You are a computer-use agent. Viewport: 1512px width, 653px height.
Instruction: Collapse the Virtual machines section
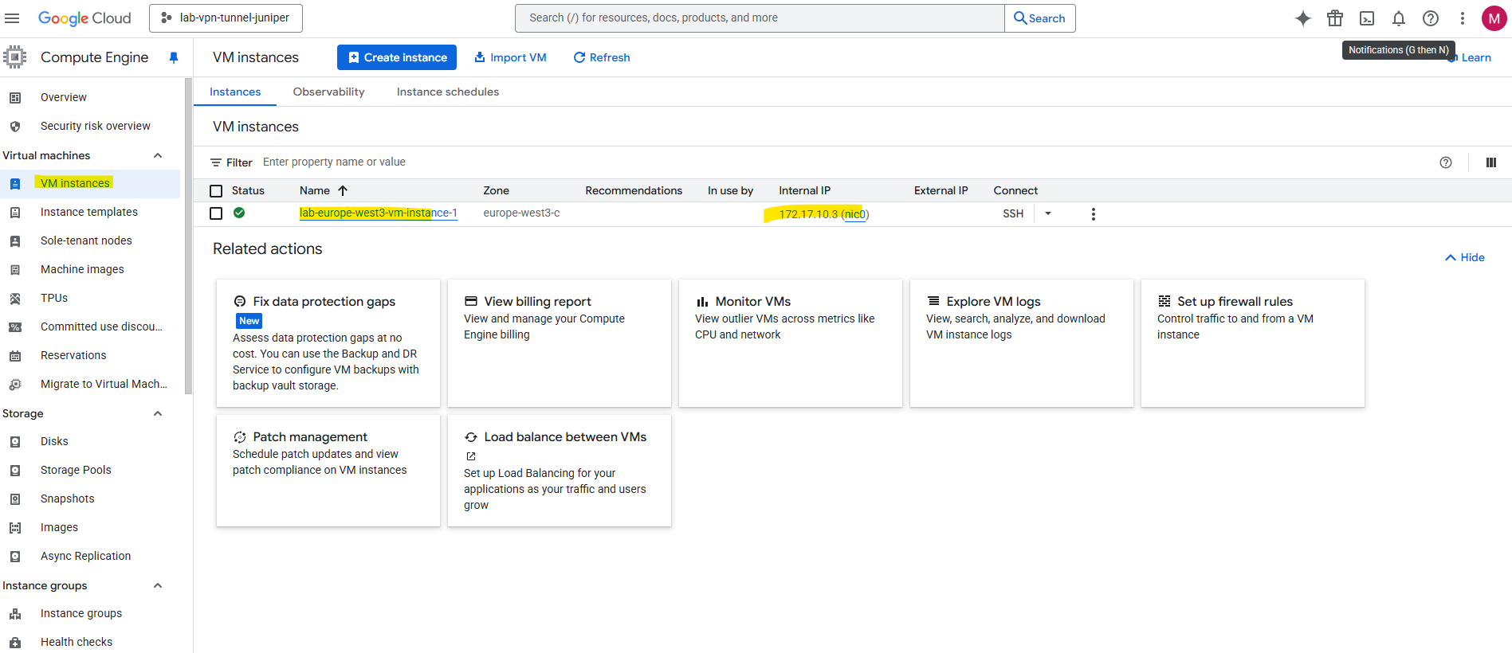coord(158,155)
